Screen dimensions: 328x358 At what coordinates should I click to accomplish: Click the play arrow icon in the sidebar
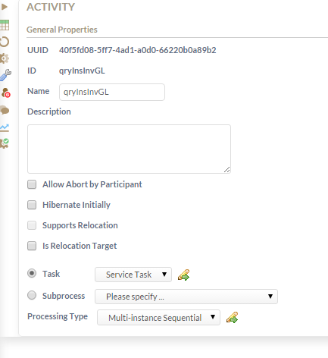tap(4, 7)
